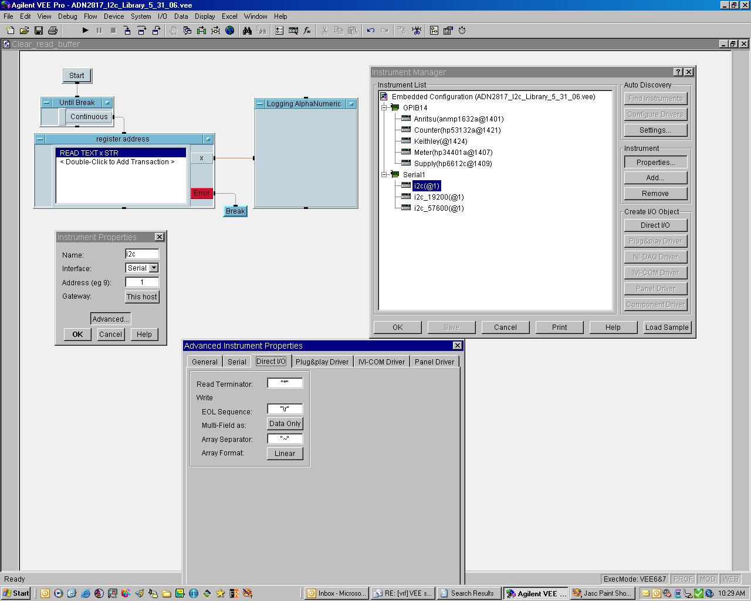Open the Device menu
This screenshot has height=601, width=751.
click(114, 16)
